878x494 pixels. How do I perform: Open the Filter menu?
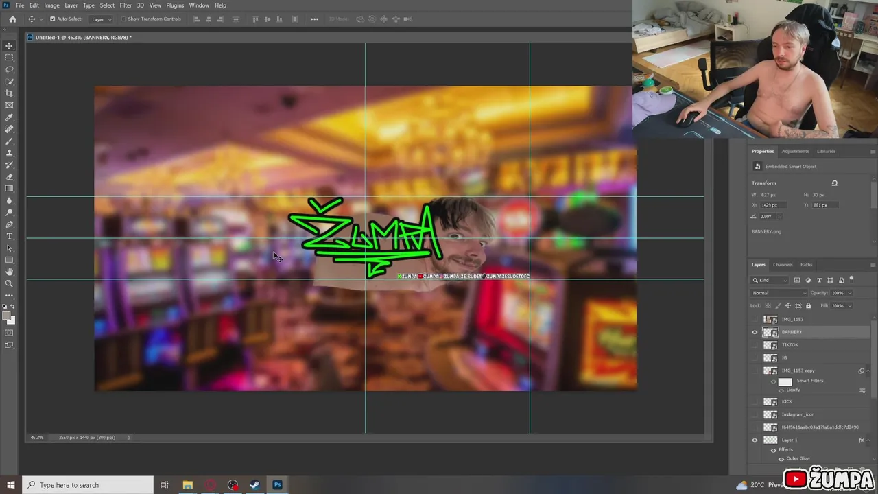[126, 5]
